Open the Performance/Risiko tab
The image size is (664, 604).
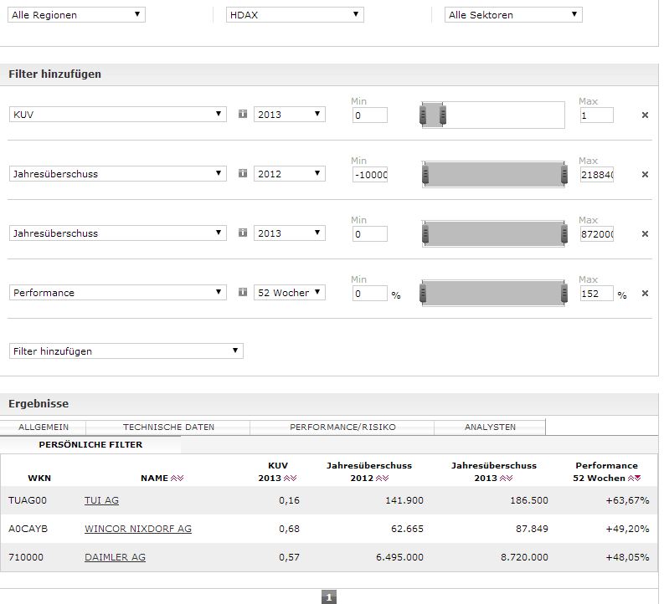(x=342, y=427)
